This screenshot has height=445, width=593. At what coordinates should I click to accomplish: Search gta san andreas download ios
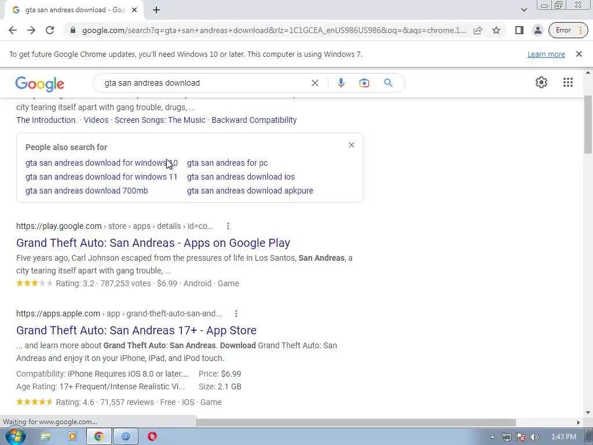click(241, 177)
